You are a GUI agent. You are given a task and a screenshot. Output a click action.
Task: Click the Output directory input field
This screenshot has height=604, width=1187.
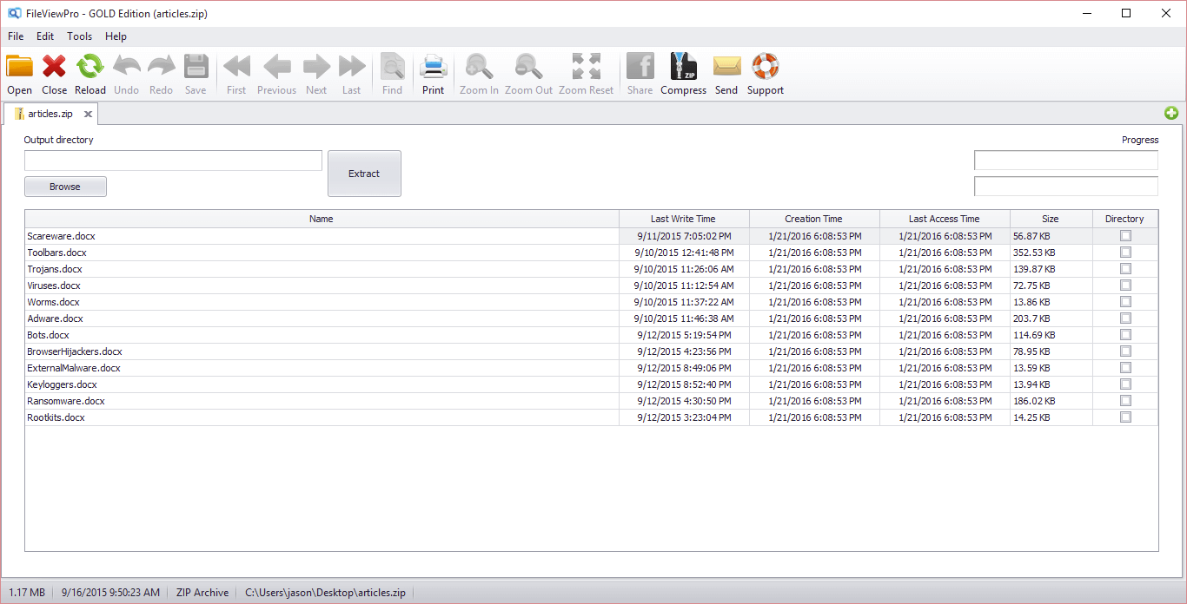(x=173, y=161)
